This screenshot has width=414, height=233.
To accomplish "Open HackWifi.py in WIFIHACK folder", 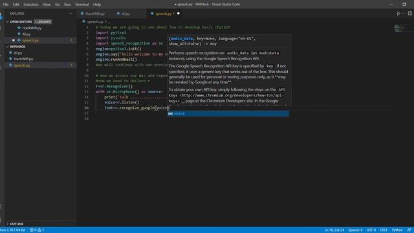I will tap(23, 59).
